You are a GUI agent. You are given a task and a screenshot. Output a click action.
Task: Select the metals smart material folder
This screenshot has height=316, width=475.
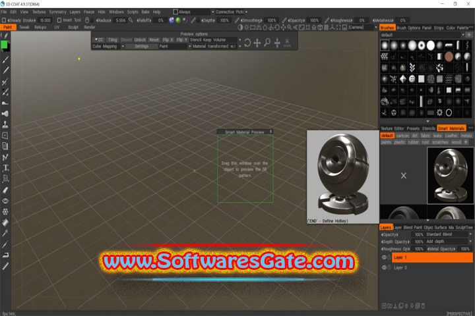466,136
